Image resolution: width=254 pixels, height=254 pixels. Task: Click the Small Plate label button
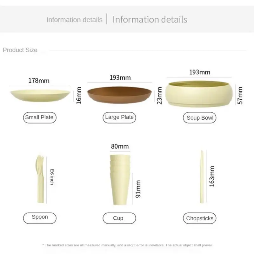(x=40, y=117)
